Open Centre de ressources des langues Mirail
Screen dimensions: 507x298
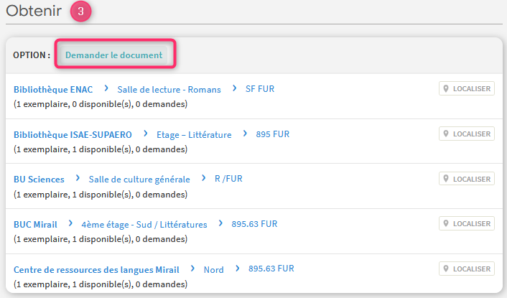[x=97, y=269]
